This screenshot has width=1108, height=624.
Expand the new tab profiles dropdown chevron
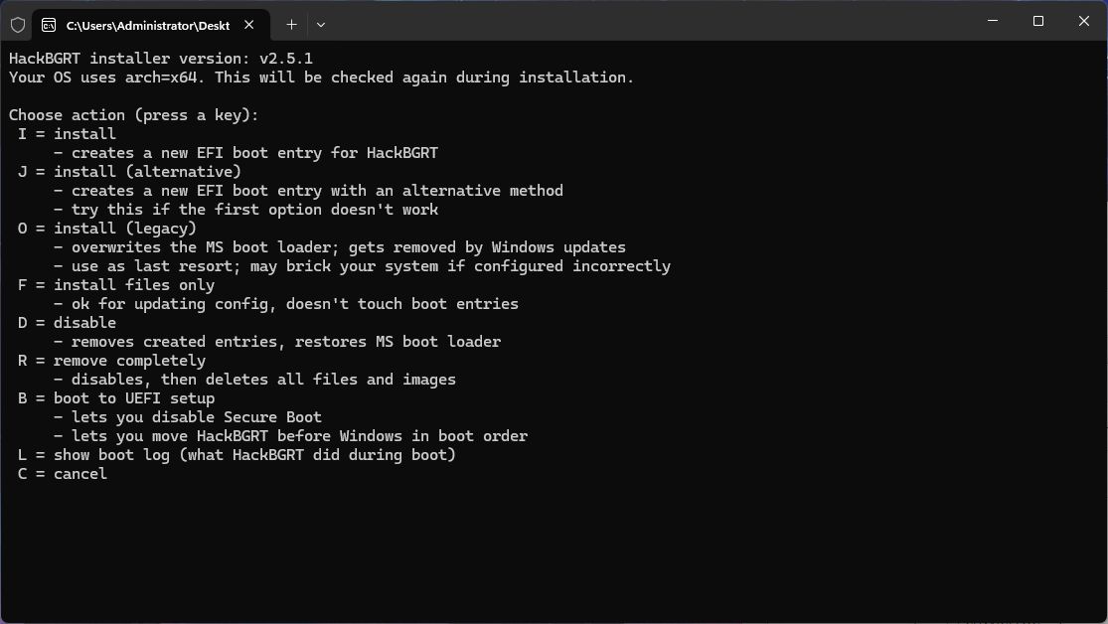pos(320,25)
